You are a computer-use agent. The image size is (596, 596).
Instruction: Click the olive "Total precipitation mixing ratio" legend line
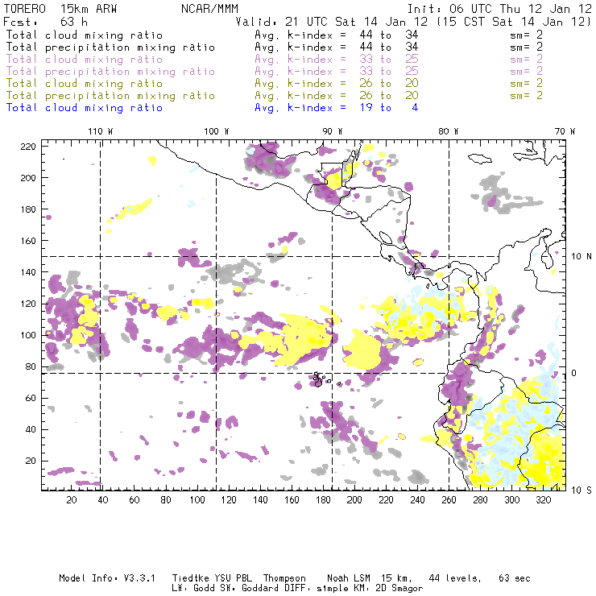110,95
